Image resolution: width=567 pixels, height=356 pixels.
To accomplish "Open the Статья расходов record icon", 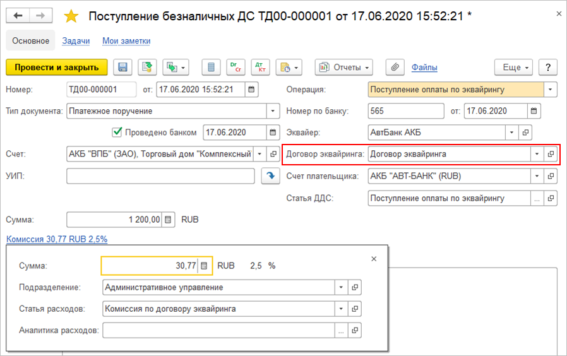I will coord(355,309).
